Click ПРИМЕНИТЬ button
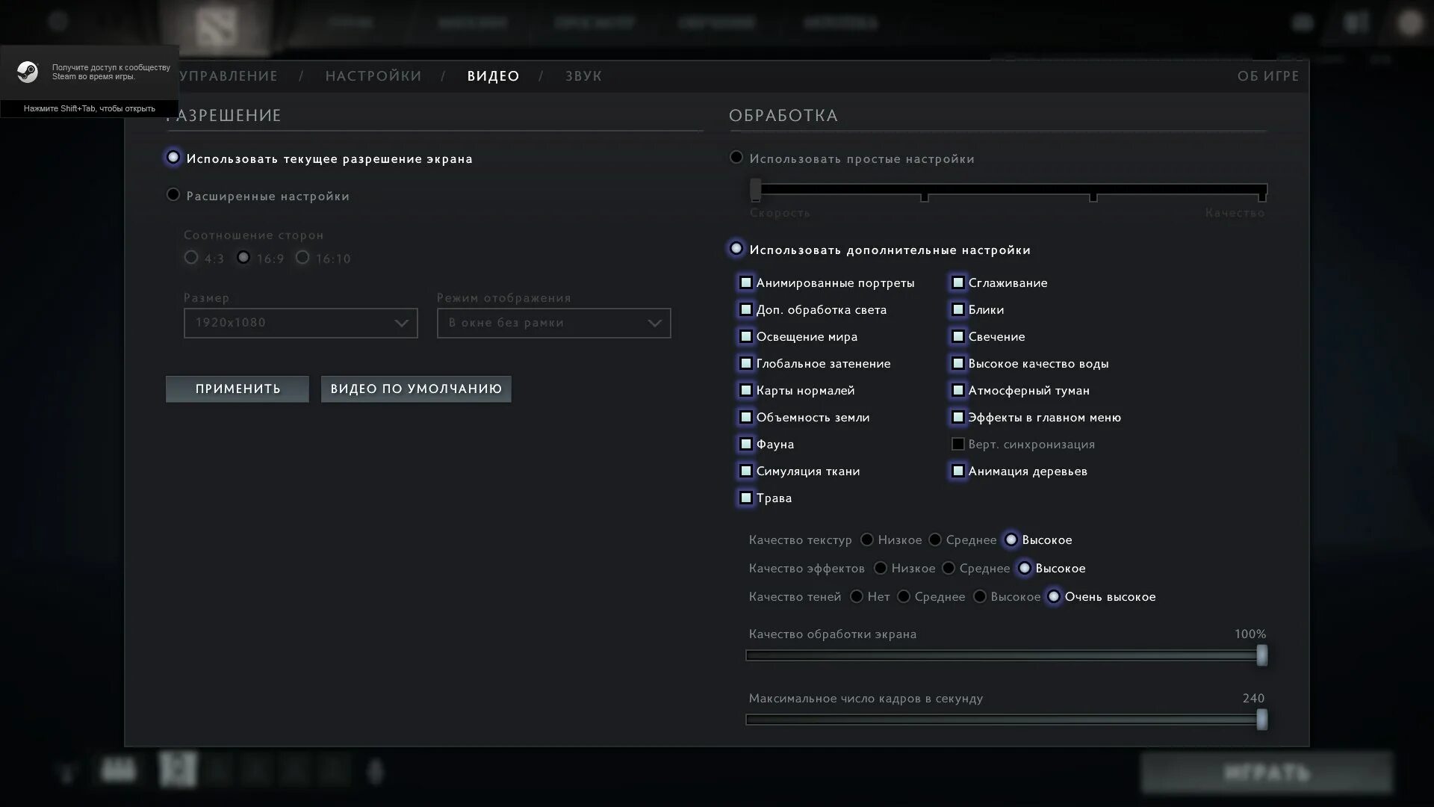The image size is (1434, 807). coord(238,387)
